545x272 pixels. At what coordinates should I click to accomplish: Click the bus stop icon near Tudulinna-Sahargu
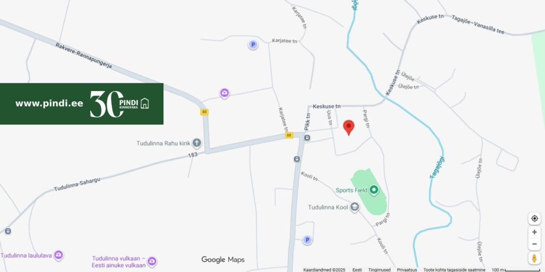(7, 231)
